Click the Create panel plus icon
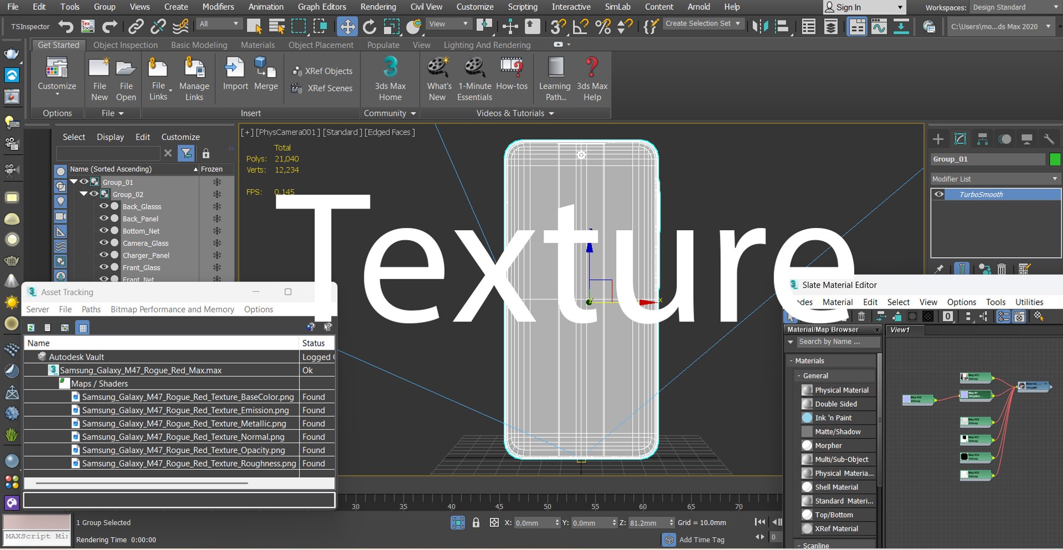The height and width of the screenshot is (550, 1063). [938, 139]
